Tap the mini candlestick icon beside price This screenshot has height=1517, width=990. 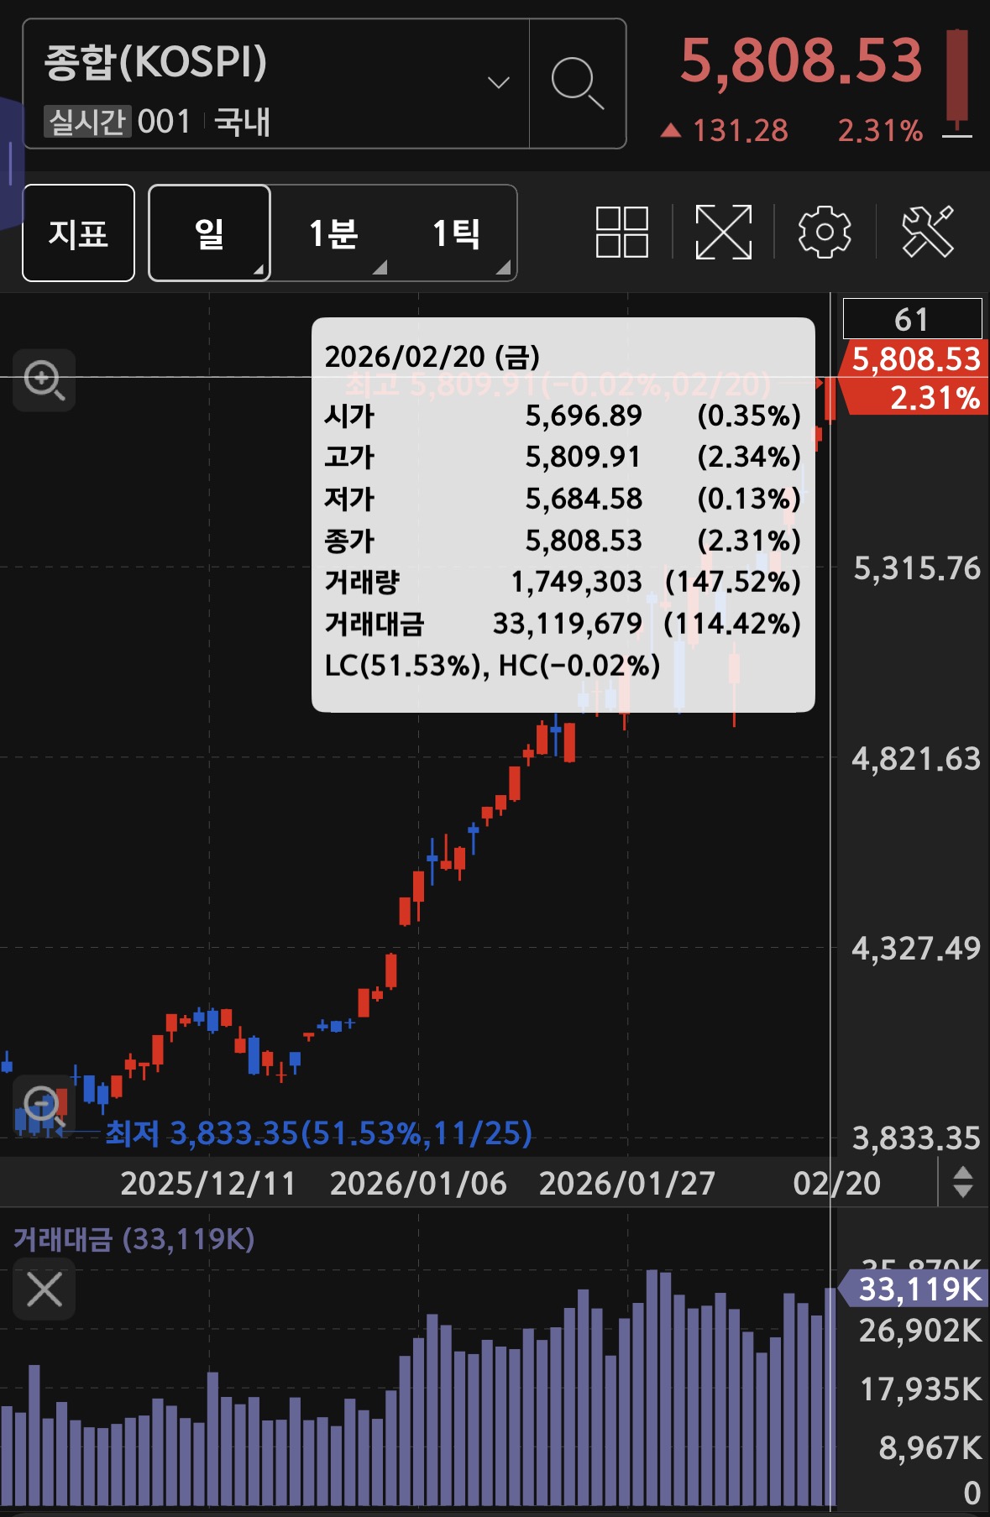click(957, 83)
